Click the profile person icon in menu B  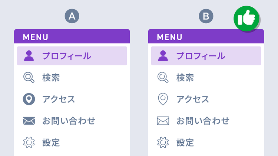tap(163, 56)
